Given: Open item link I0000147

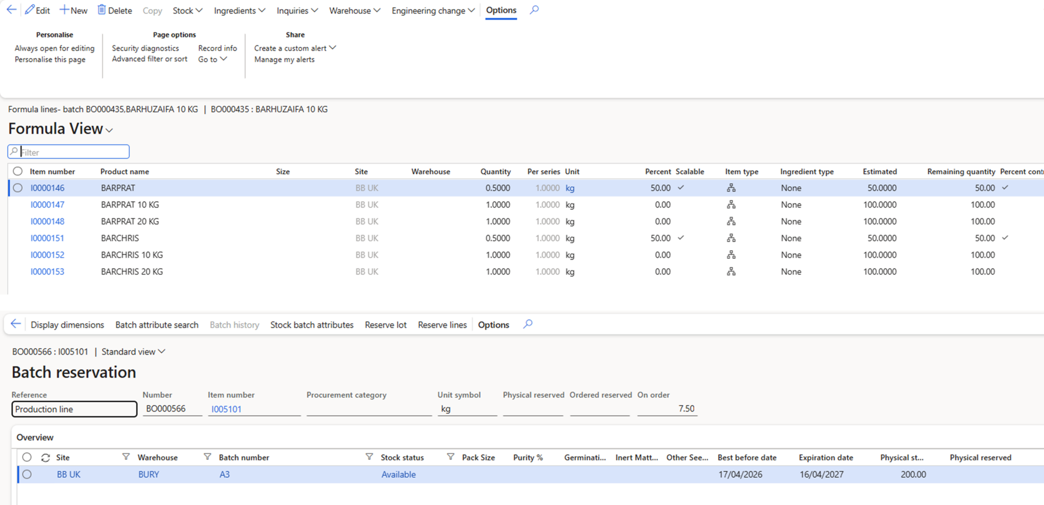Looking at the screenshot, I should point(47,205).
